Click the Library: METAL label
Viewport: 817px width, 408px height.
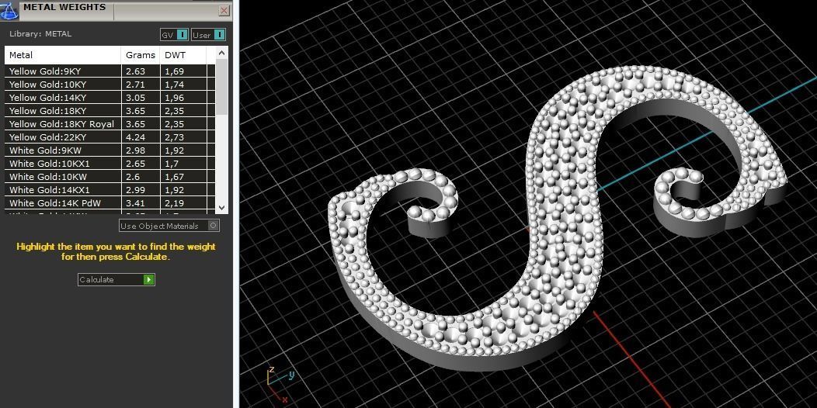pos(40,34)
